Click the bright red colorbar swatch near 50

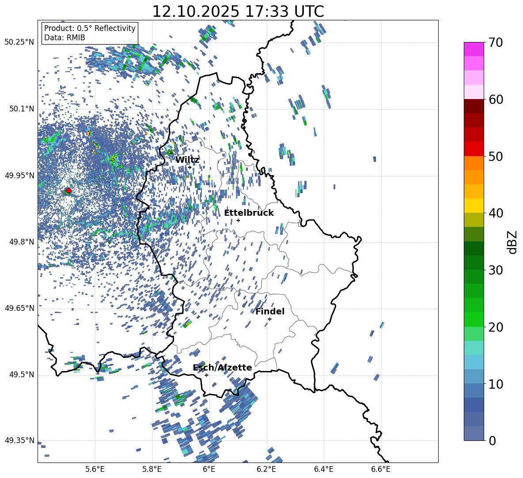point(474,149)
